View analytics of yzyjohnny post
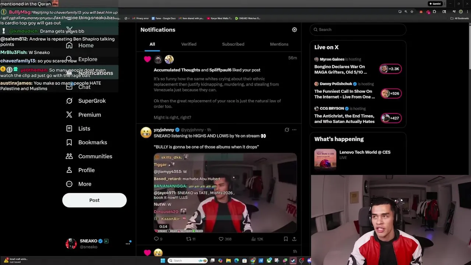The height and width of the screenshot is (265, 471). [254, 239]
